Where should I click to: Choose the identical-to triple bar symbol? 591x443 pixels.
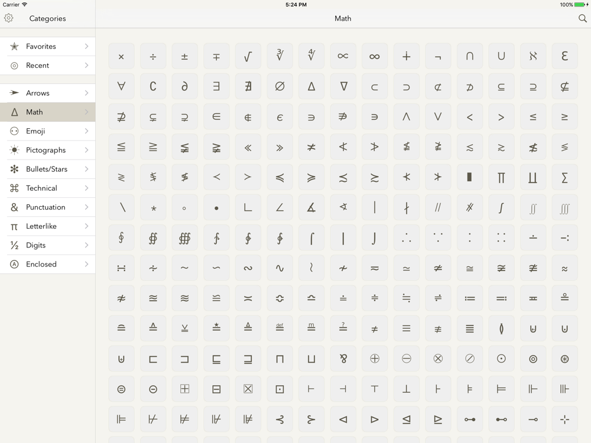[407, 328]
